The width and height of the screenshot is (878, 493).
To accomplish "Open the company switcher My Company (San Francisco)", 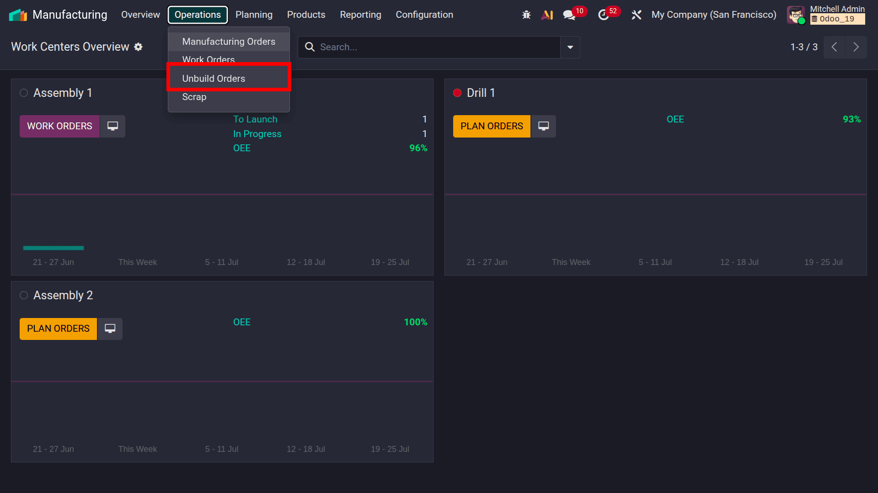I will click(x=714, y=15).
